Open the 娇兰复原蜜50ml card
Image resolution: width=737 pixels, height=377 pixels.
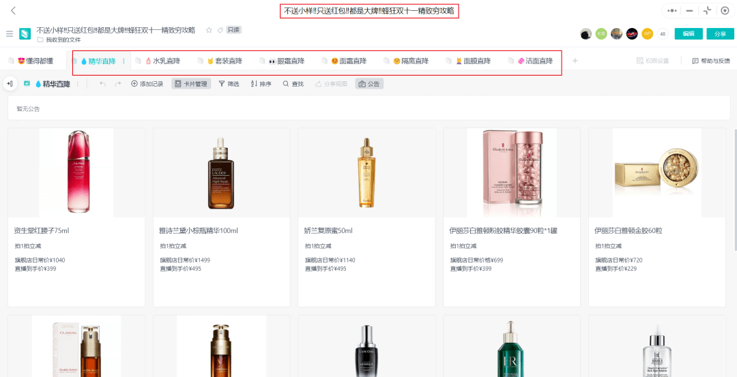[366, 217]
